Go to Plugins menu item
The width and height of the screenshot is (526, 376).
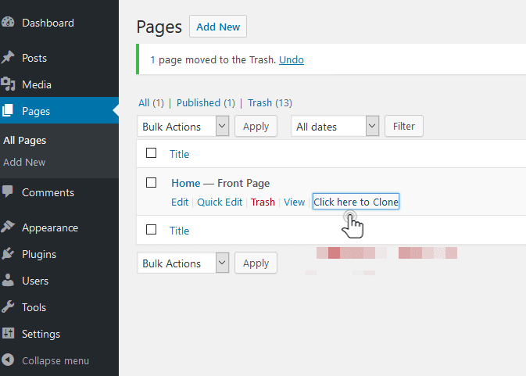(x=39, y=254)
